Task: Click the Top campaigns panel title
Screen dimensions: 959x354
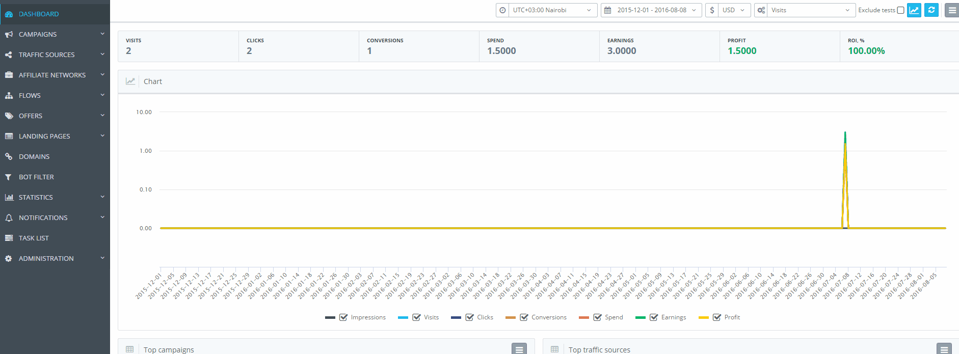Action: coord(169,350)
